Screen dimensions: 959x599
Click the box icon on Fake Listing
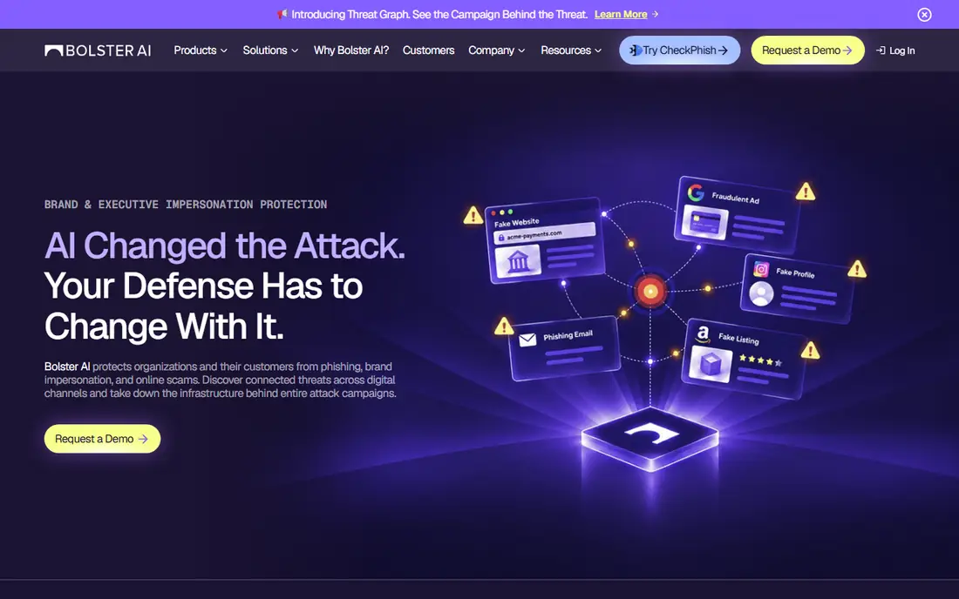click(711, 365)
